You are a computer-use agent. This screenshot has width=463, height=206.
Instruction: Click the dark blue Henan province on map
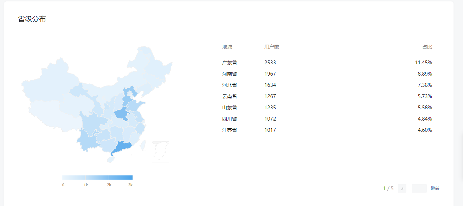pos(122,114)
